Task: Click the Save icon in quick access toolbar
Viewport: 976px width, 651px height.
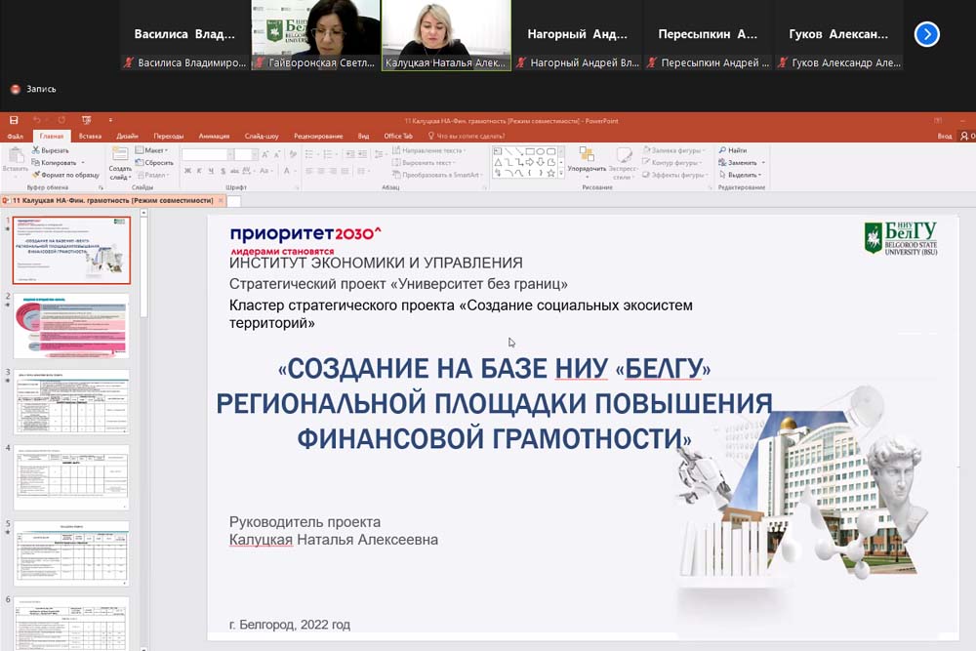Action: pos(14,121)
